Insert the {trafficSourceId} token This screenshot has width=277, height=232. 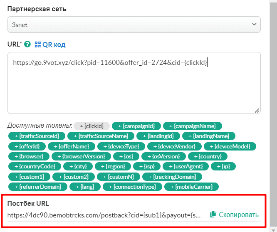[37, 136]
